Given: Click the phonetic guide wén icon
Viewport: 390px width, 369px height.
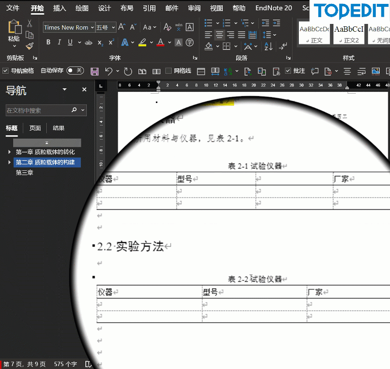Looking at the screenshot, I should (x=178, y=27).
